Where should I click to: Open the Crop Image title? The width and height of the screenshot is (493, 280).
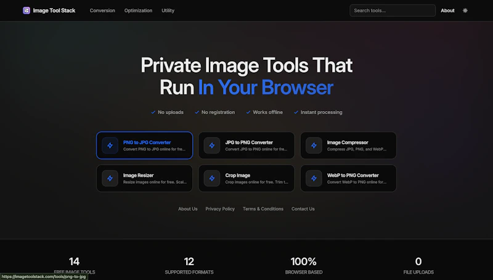[x=238, y=175]
